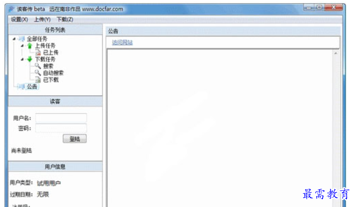Click the 已上传 document icon
Viewport: 353px width, 207px height.
click(x=38, y=53)
